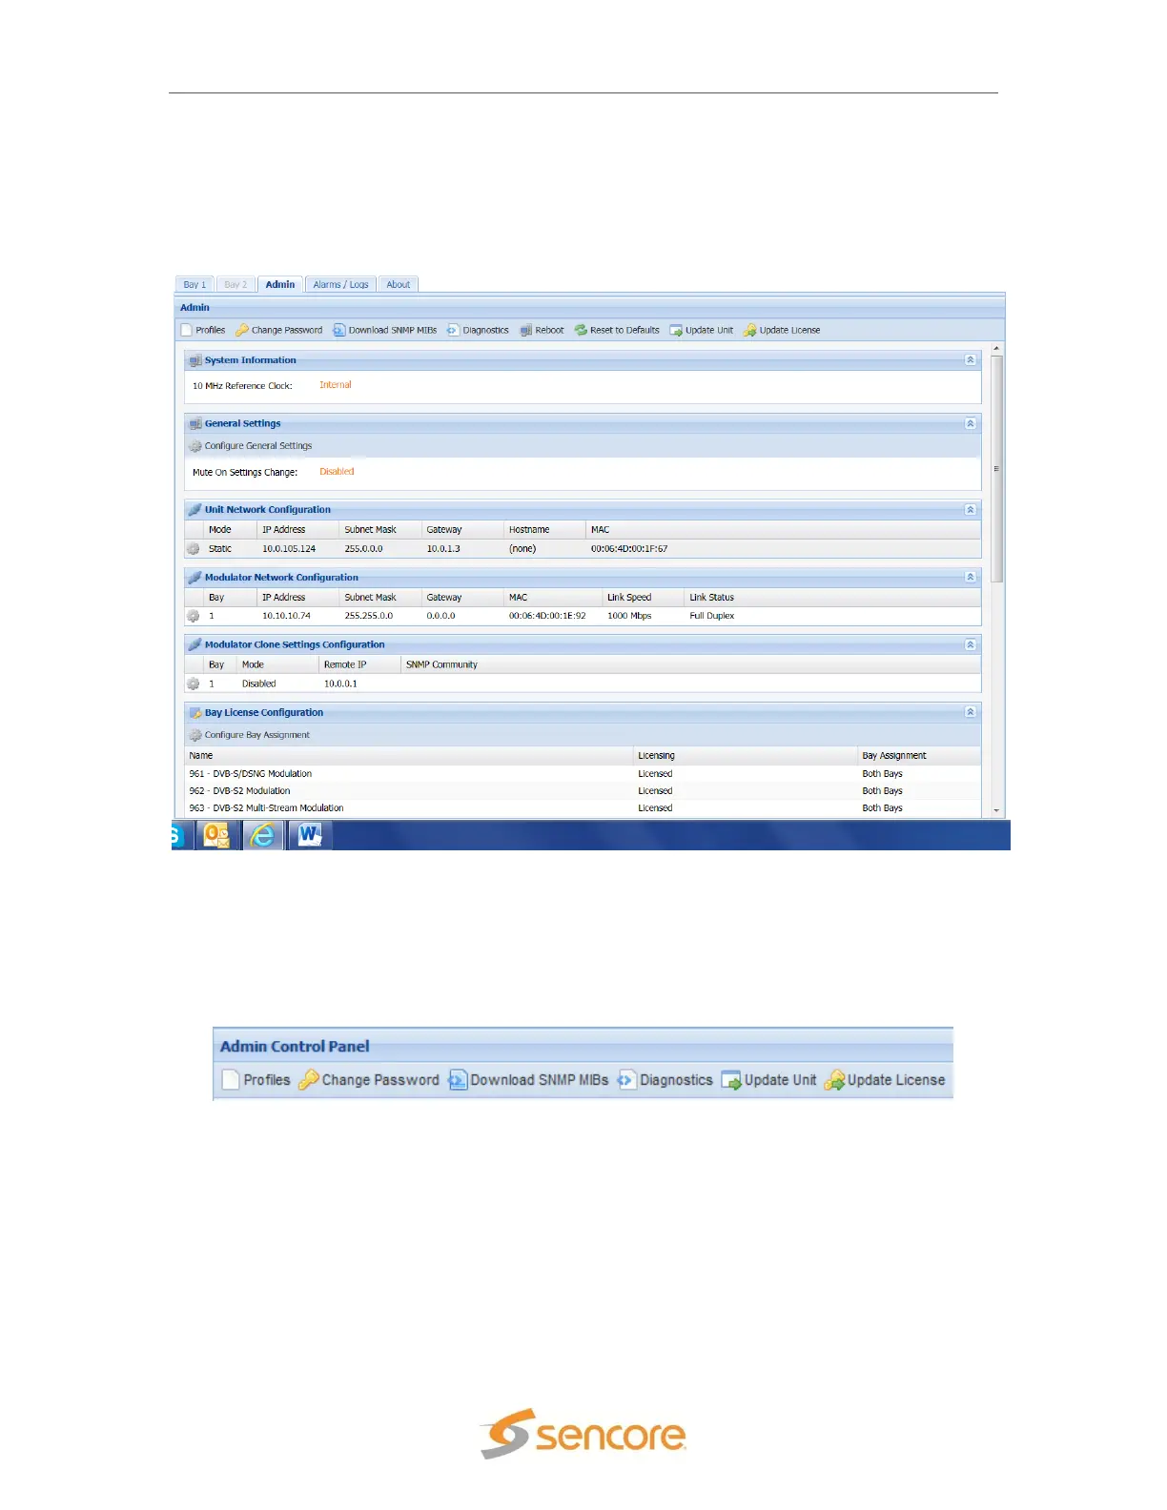Collapse the Unit Network Configuration section
This screenshot has width=1167, height=1510.
[x=970, y=510]
